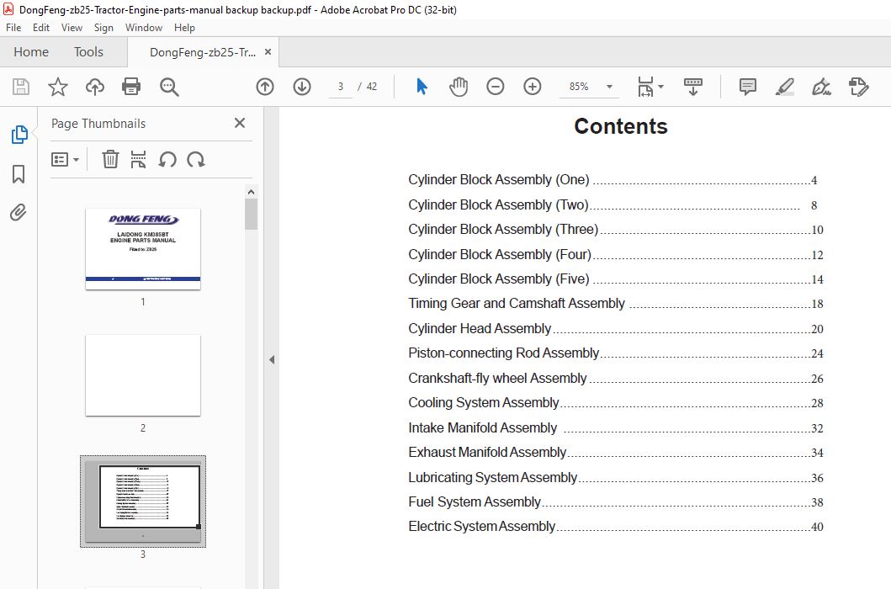Screen dimensions: 891x589
Task: Open the File menu
Action: click(13, 27)
